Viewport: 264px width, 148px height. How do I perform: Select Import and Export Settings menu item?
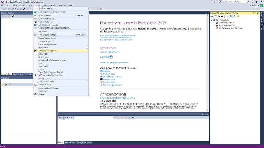(x=61, y=88)
